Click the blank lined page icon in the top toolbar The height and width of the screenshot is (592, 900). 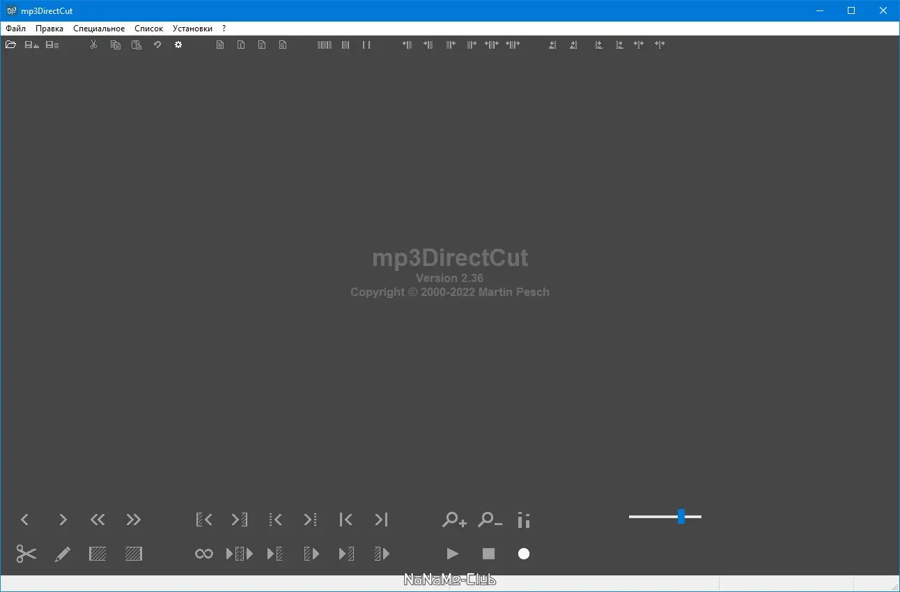(220, 45)
